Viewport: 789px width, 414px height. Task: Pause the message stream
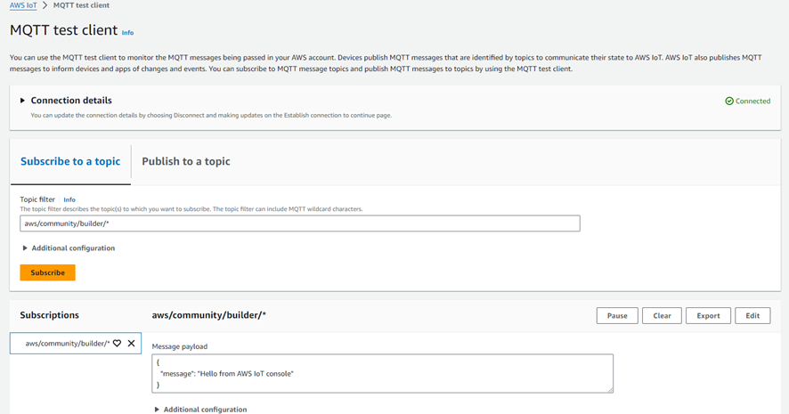pyautogui.click(x=617, y=316)
